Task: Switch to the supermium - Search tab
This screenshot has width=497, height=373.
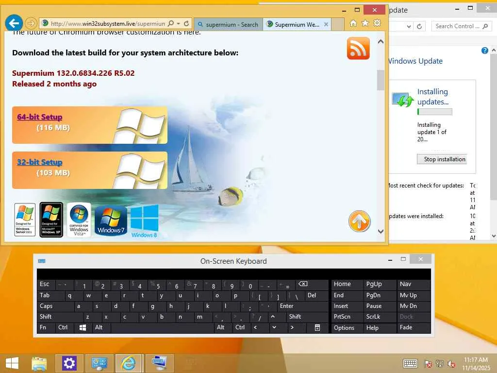Action: tap(228, 24)
